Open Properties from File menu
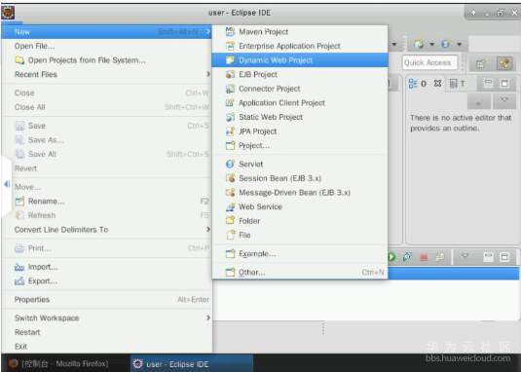The height and width of the screenshot is (372, 521). coord(106,299)
